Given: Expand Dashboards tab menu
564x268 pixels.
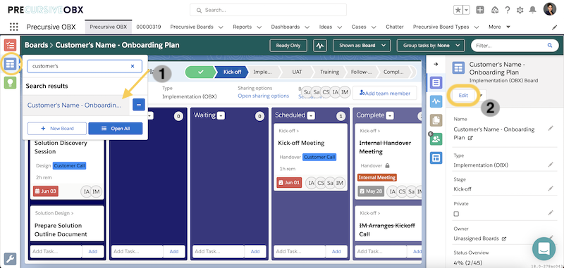Looking at the screenshot, I should (307, 27).
